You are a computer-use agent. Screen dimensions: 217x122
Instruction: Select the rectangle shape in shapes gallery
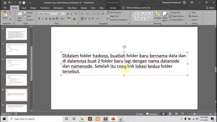(143, 13)
